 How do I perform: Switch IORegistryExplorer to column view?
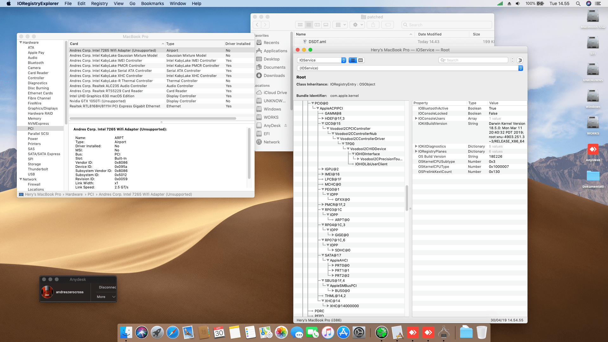(361, 60)
